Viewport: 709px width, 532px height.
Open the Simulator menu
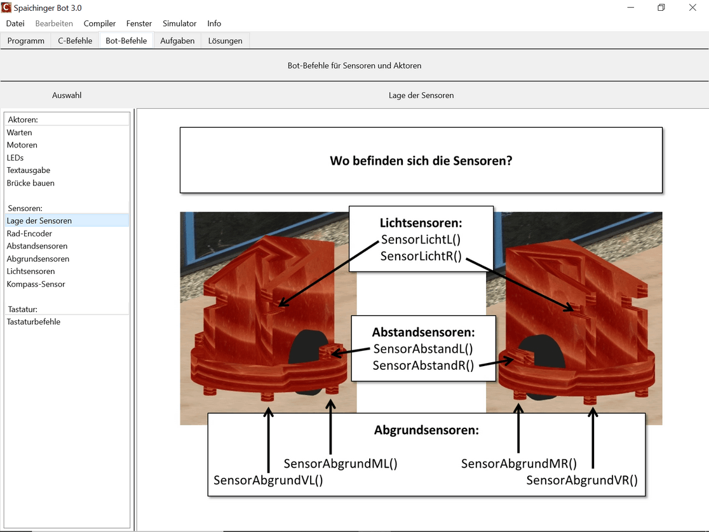click(x=179, y=24)
